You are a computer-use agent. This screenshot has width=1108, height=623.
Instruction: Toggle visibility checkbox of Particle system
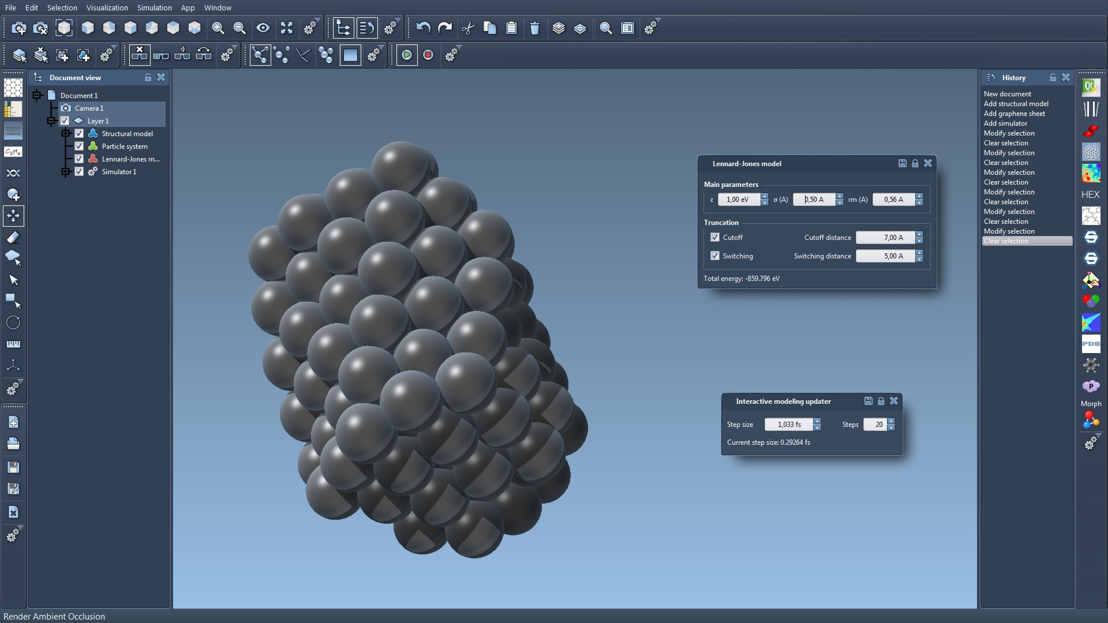pos(79,146)
